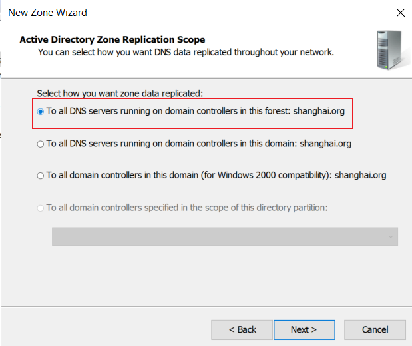Image resolution: width=412 pixels, height=346 pixels.
Task: Open the directory partition combo box
Action: coord(225,236)
